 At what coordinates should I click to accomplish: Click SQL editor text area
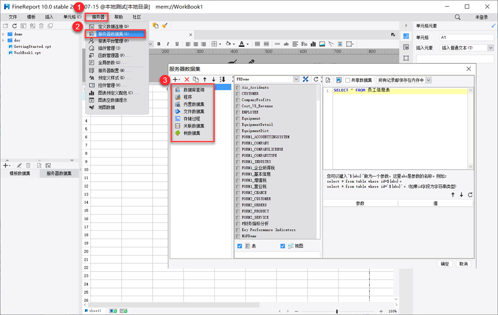[400, 128]
